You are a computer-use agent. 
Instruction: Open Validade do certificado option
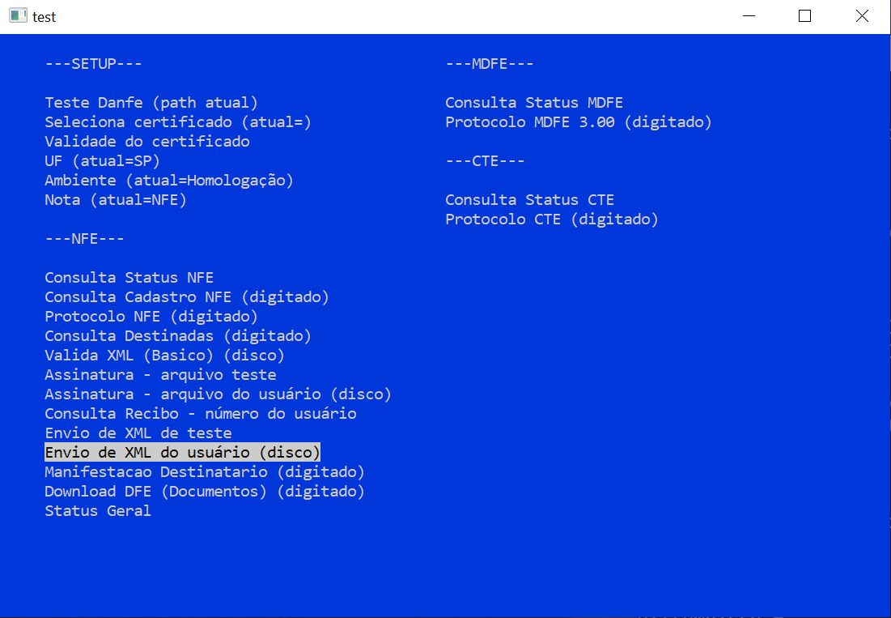click(147, 142)
